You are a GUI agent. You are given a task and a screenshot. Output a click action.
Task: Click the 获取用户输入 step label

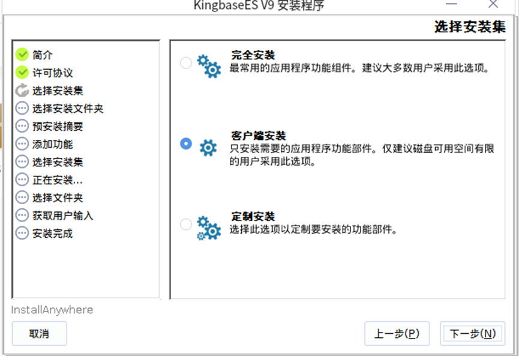point(62,216)
